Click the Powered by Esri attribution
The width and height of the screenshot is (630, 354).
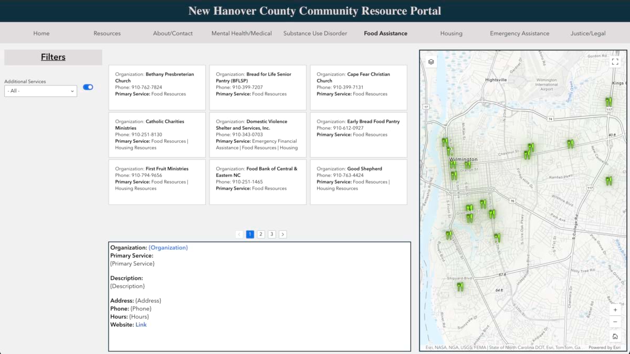604,348
